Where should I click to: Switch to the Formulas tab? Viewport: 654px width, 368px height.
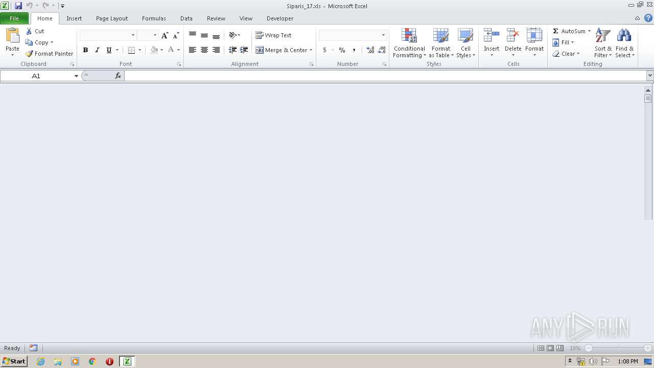[154, 18]
